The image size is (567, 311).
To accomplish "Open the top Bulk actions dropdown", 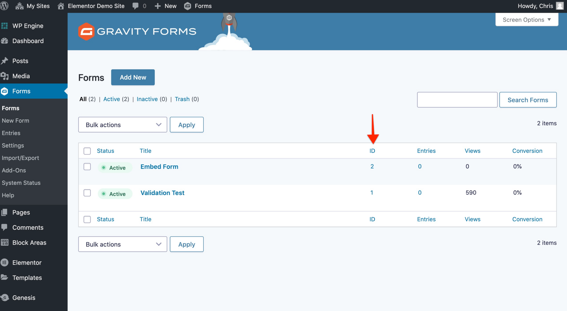I will click(x=123, y=125).
